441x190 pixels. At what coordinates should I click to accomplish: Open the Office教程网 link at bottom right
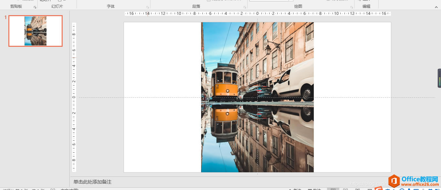416,182
